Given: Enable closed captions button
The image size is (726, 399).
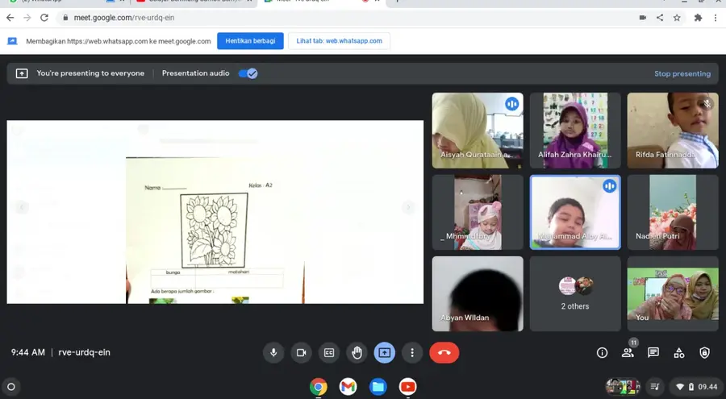Looking at the screenshot, I should [x=329, y=353].
